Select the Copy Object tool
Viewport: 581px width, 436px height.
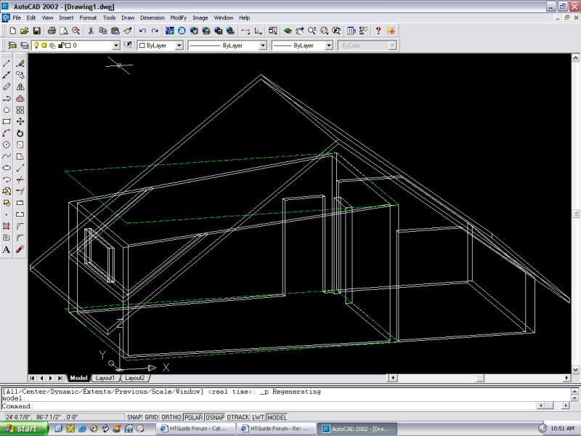pos(20,75)
